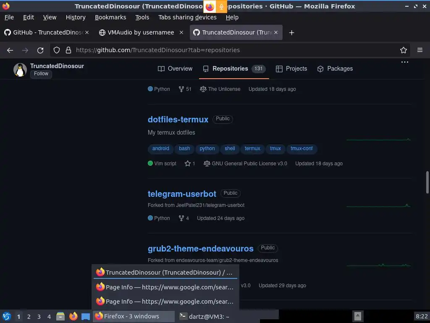Close the first GitHub - TruncatedDinosaur tab

[87, 32]
